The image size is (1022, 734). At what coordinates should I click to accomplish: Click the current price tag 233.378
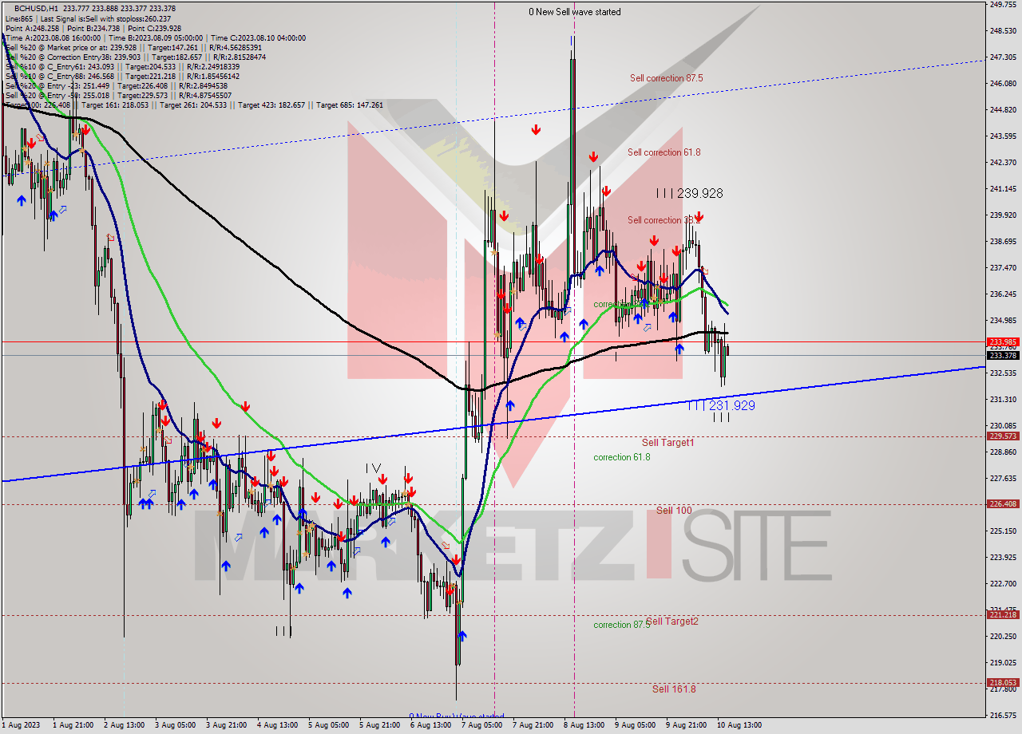coord(1003,355)
